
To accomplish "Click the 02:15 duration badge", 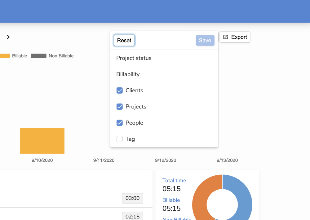I will [132, 216].
